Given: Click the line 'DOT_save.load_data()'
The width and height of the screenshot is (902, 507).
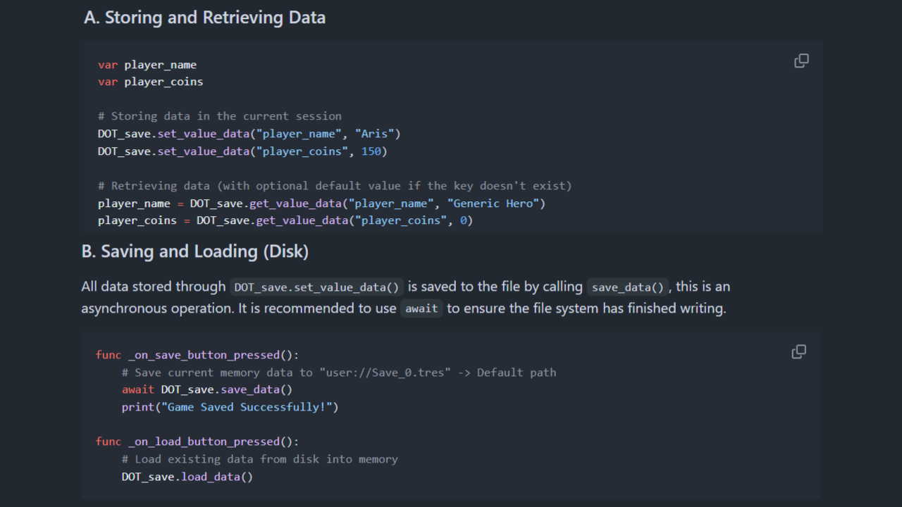Looking at the screenshot, I should tap(187, 477).
